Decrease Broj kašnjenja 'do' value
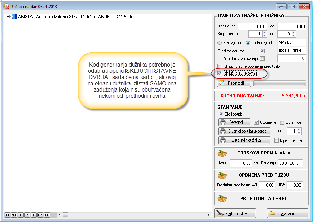Screen dimensions: 313x222 pyautogui.click(x=294, y=36)
